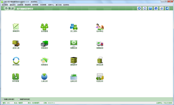Click status bar 身份: 系统管理员 entry
Screen dimensions: 174x105
point(34,103)
